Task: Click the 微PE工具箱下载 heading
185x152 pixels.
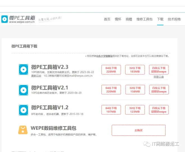Action: pos(24,46)
